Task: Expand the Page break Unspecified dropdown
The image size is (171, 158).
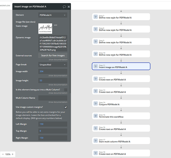Action: [53, 65]
